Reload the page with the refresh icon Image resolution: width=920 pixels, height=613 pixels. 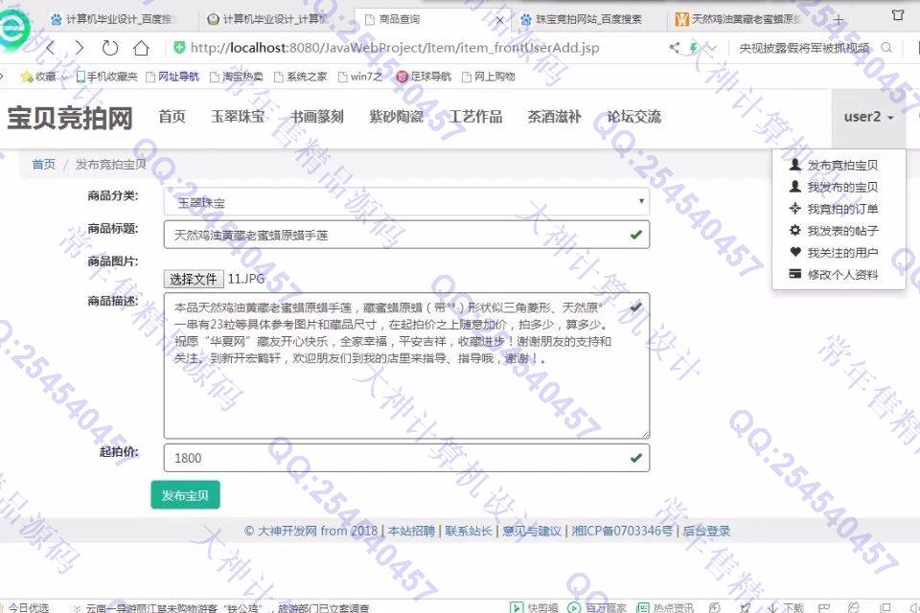pyautogui.click(x=109, y=48)
